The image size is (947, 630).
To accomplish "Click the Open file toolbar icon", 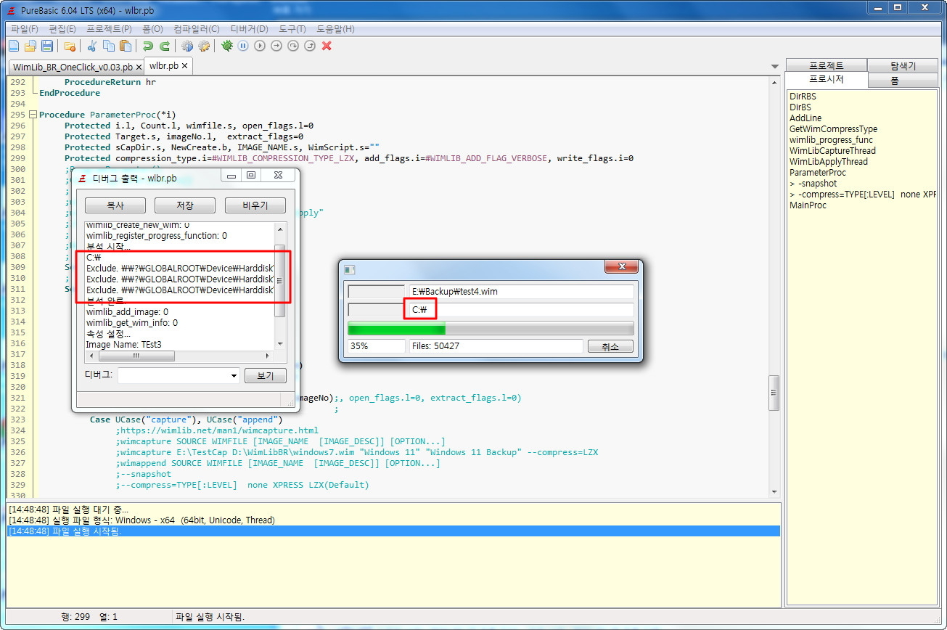I will pyautogui.click(x=30, y=46).
